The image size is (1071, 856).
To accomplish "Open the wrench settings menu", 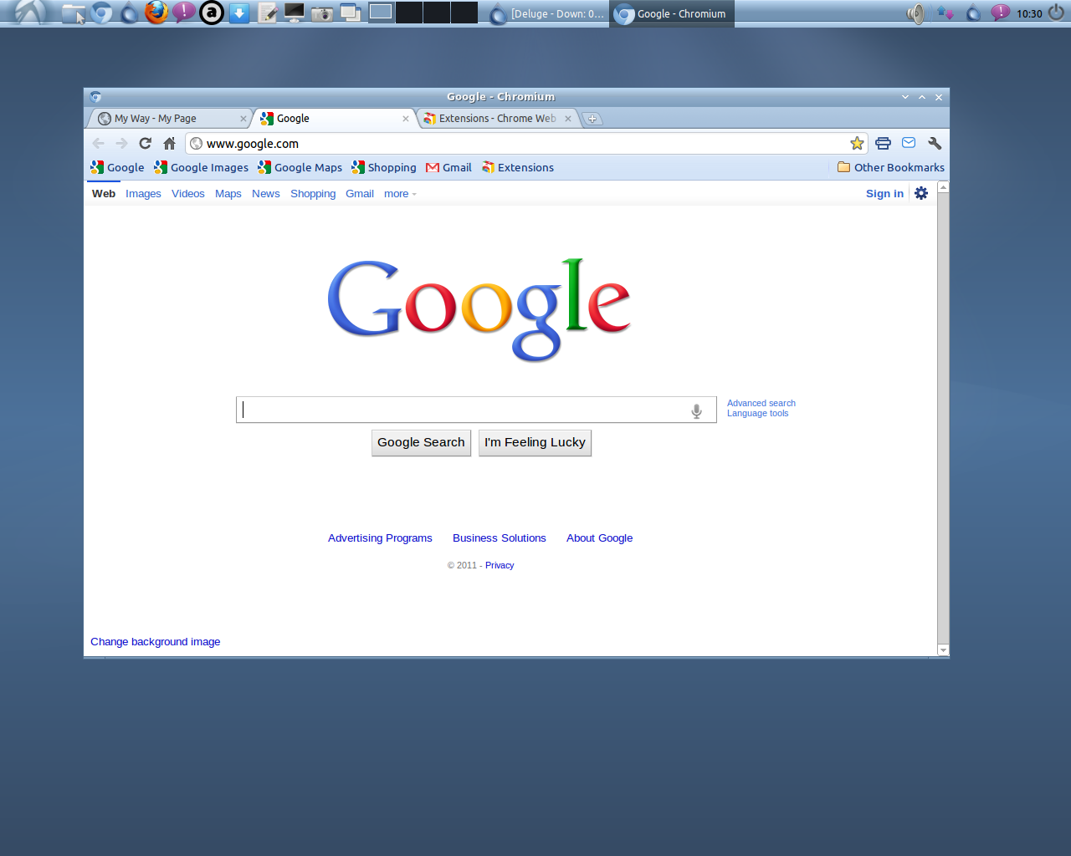I will [935, 143].
